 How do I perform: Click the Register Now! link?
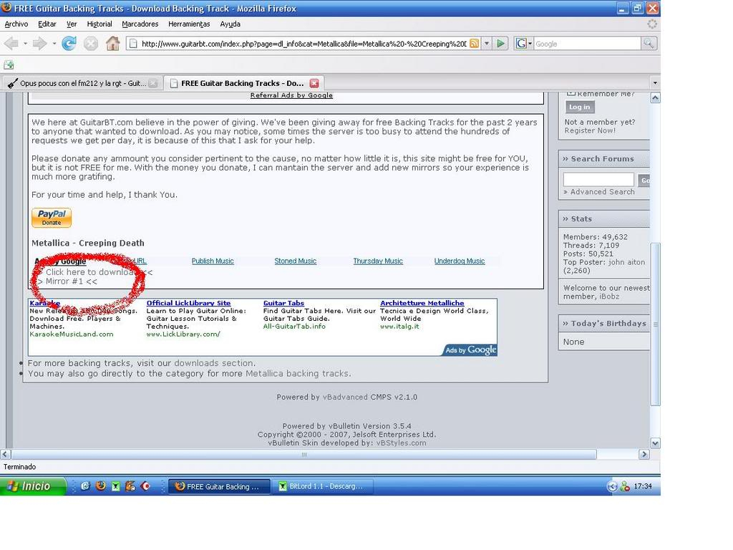pos(590,130)
